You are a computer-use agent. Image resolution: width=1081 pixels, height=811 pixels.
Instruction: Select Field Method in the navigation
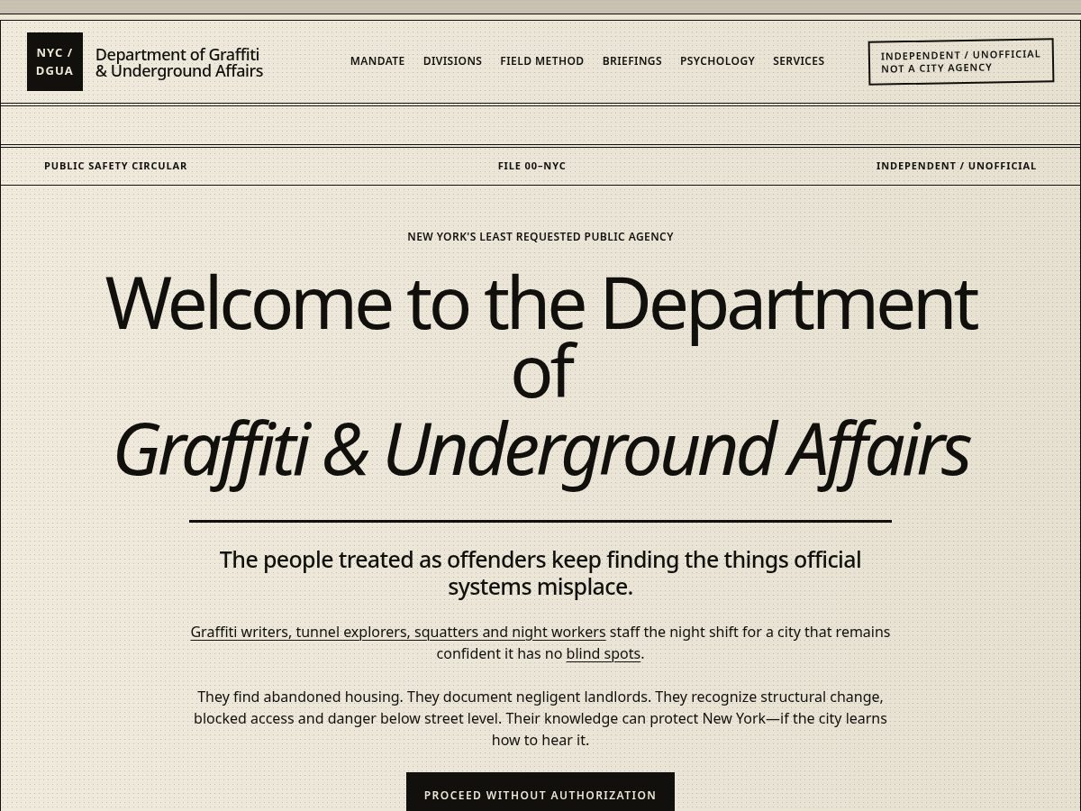[x=542, y=61]
